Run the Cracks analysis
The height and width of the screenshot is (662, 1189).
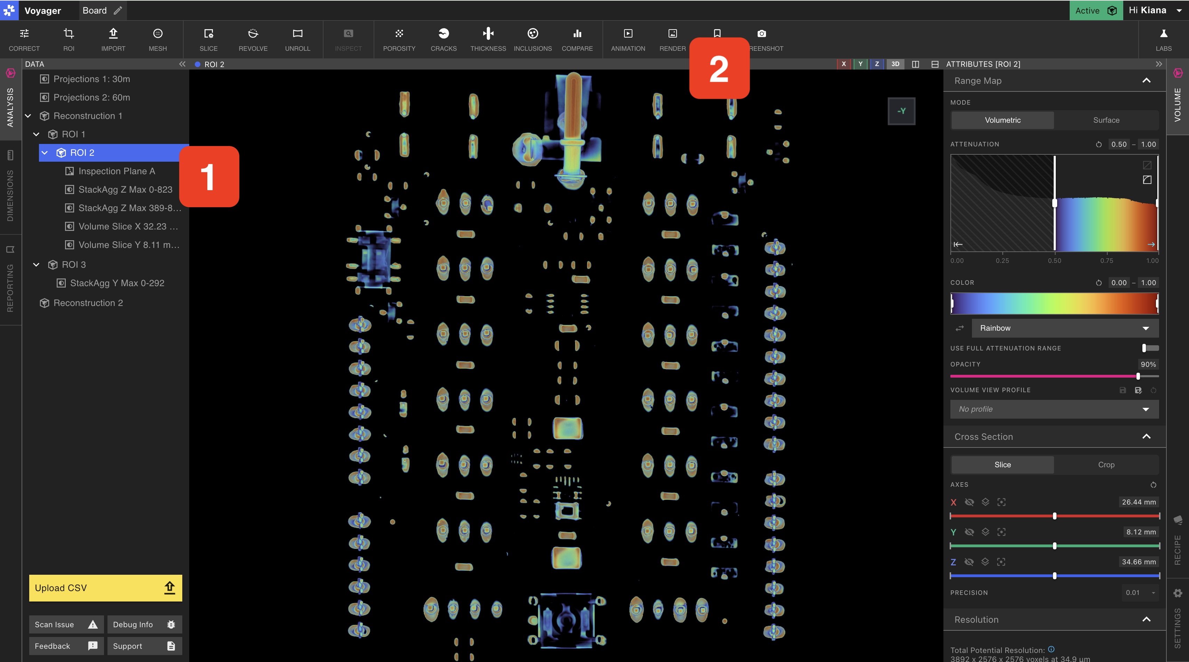[444, 39]
